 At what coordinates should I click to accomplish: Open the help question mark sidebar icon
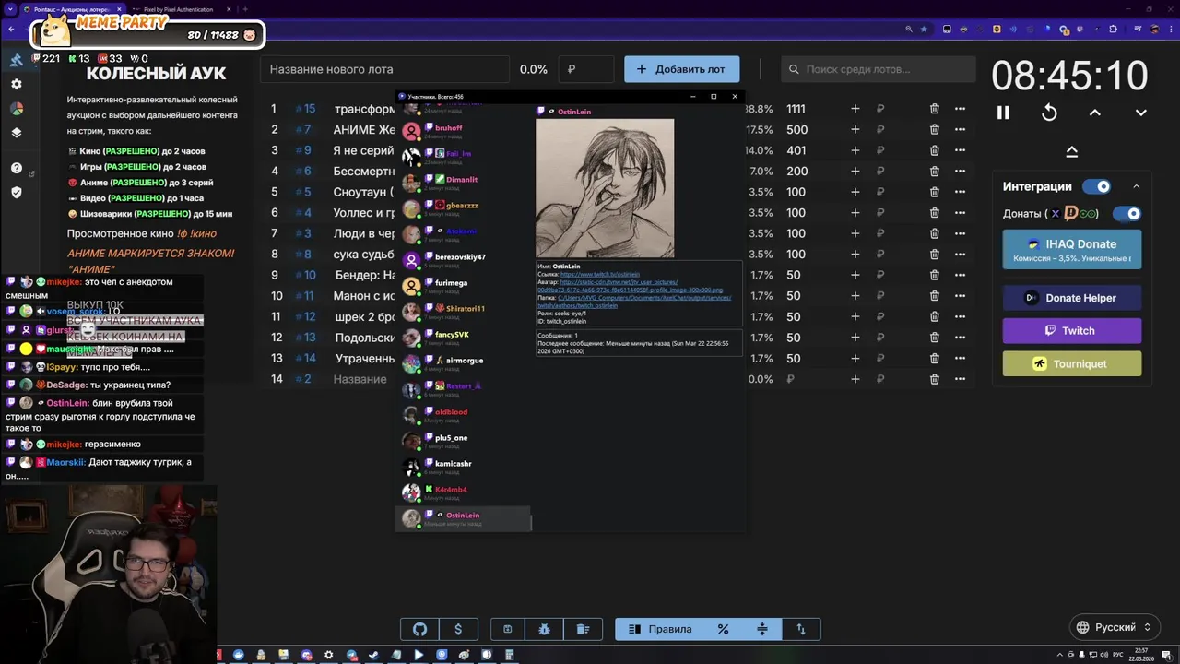tap(17, 168)
